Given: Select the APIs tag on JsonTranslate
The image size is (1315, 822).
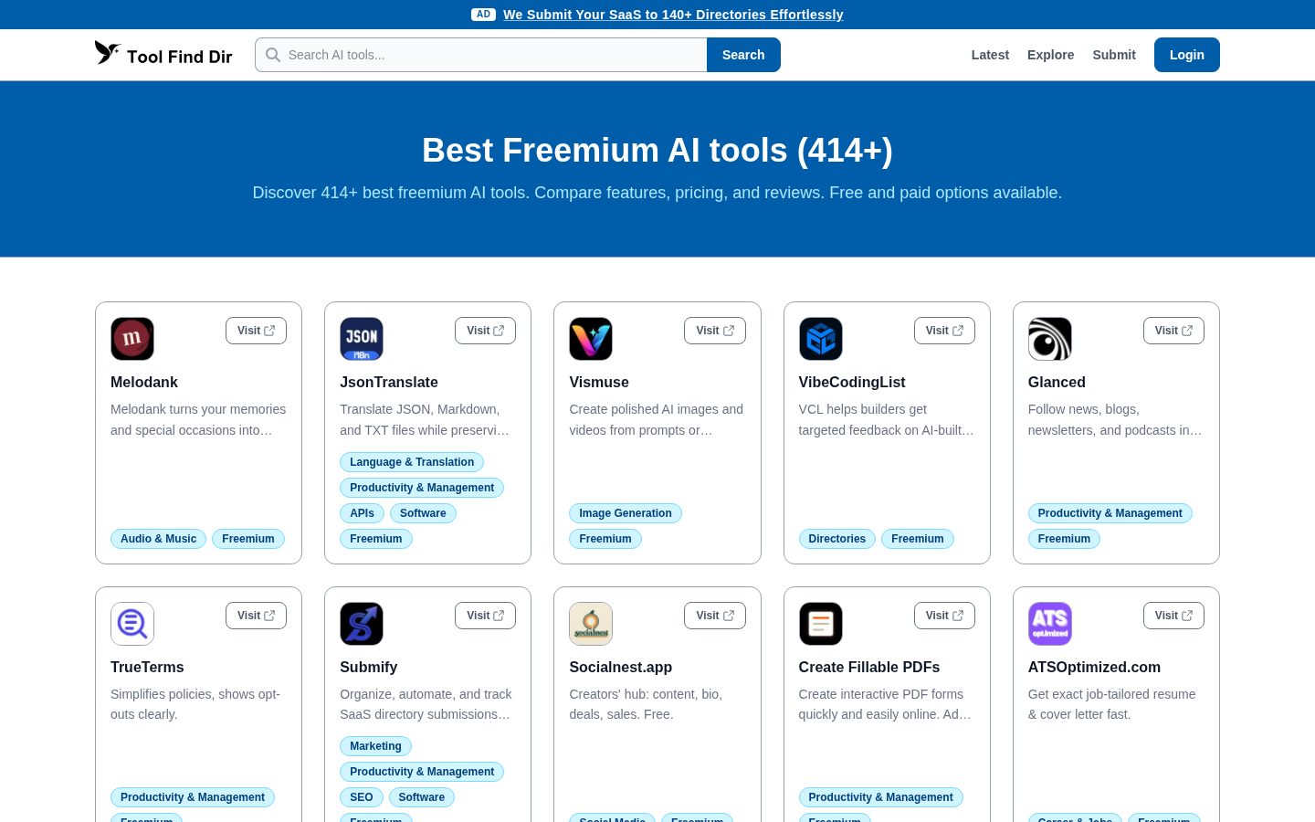Looking at the screenshot, I should [362, 513].
